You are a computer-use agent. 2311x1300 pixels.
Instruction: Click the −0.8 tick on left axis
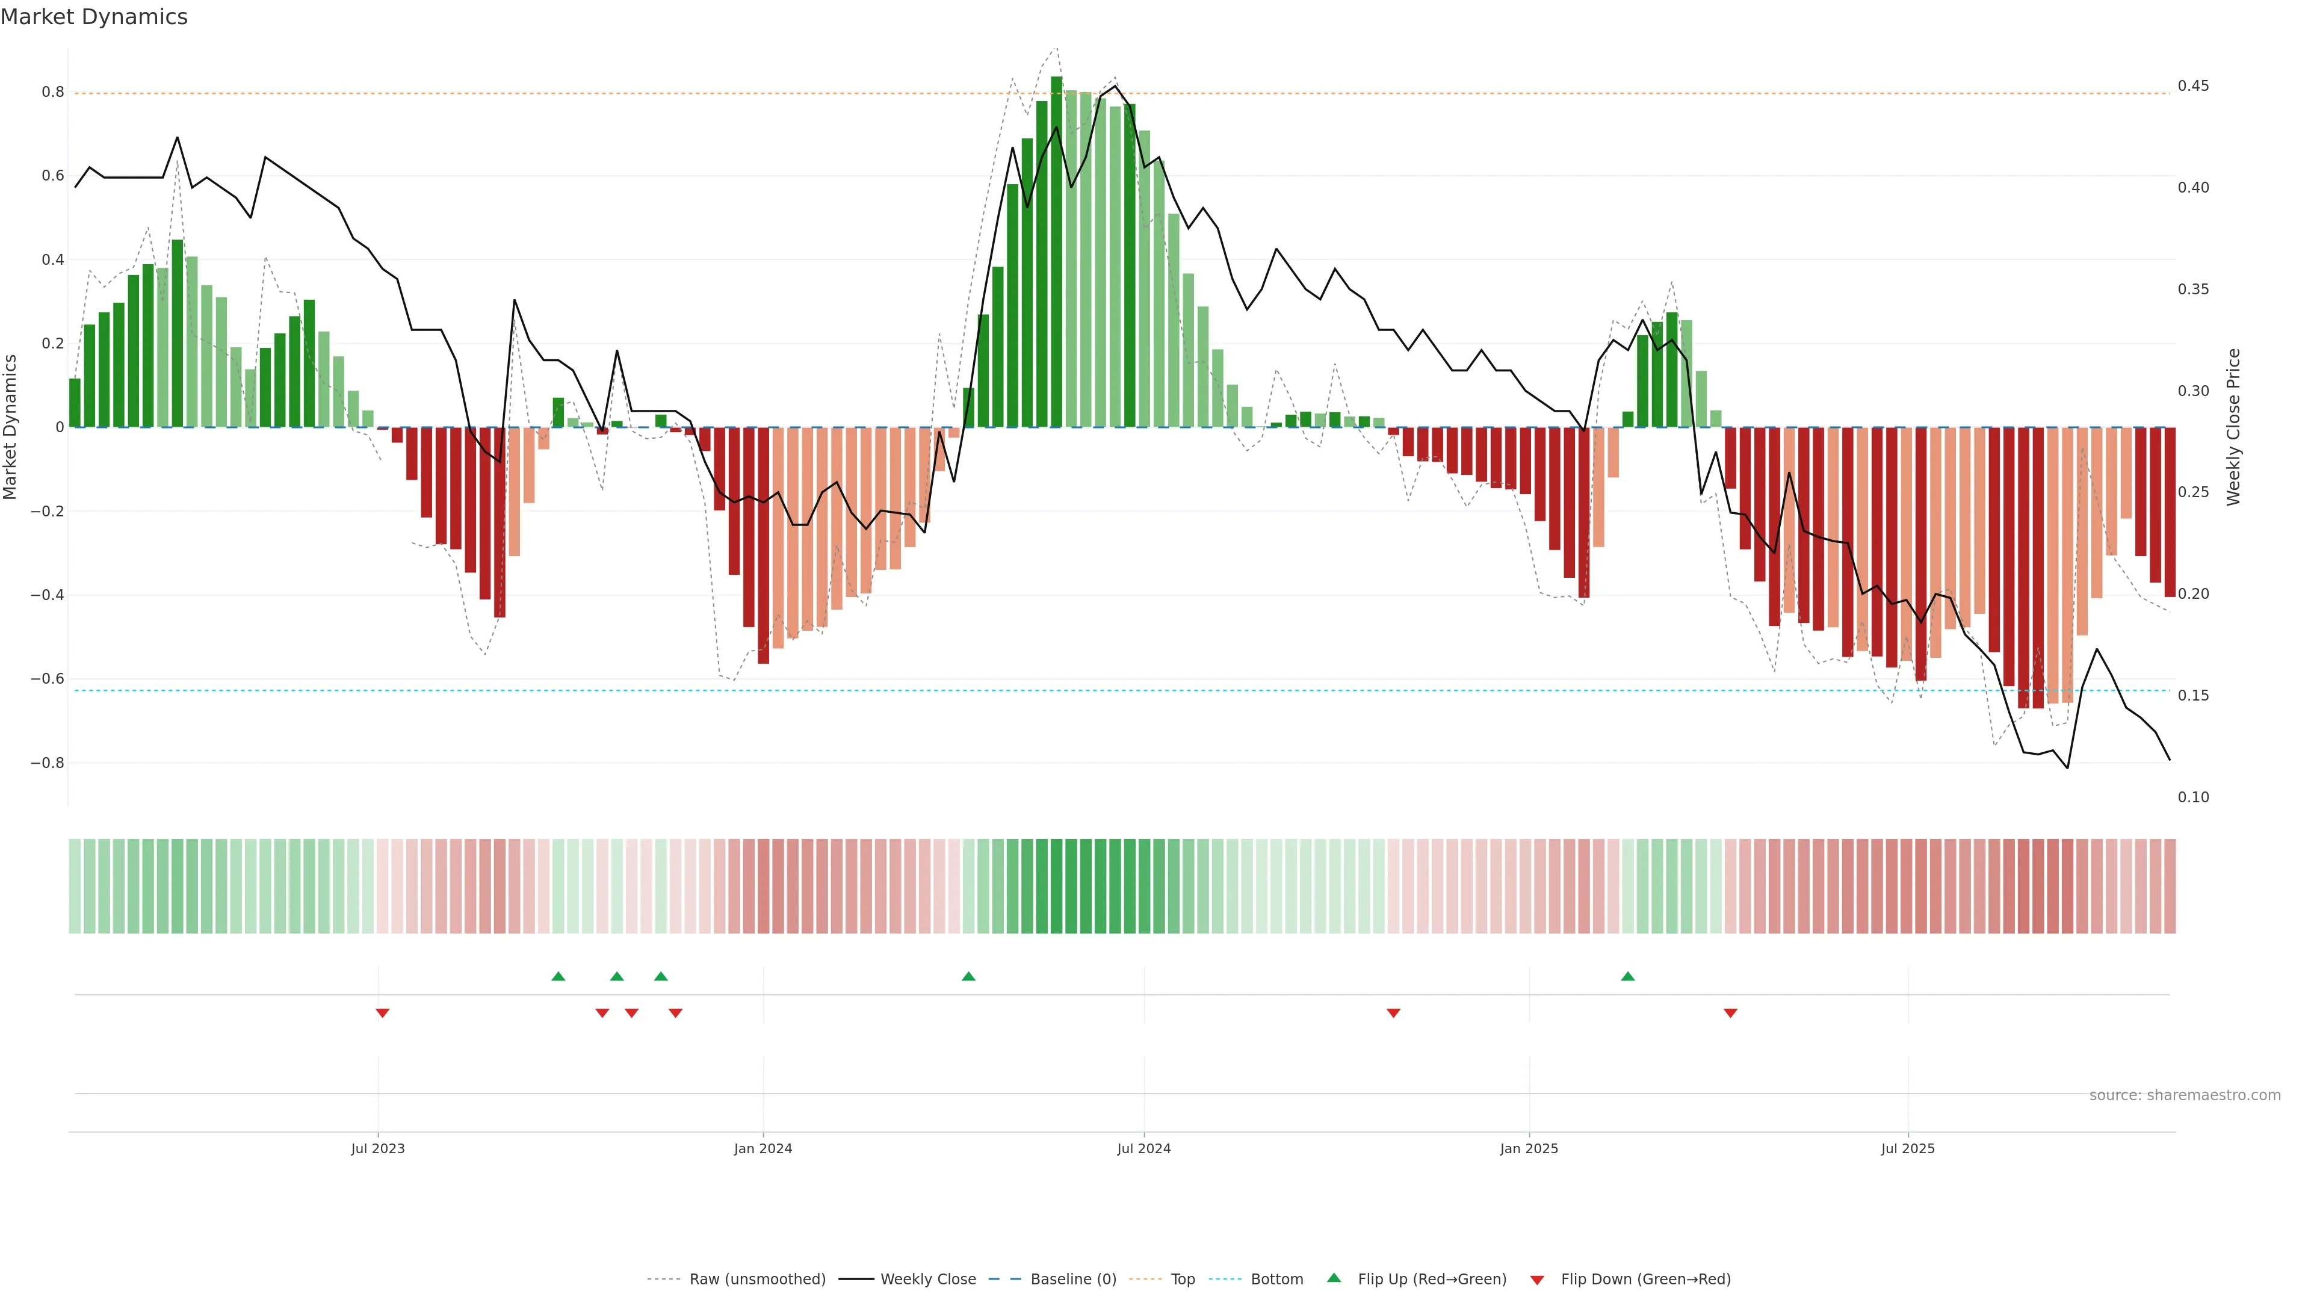point(48,763)
